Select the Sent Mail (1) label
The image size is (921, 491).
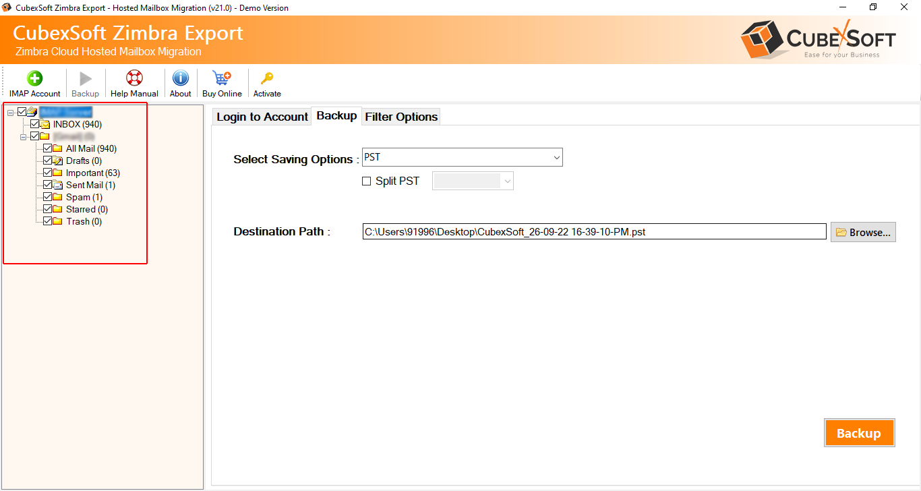pos(90,185)
